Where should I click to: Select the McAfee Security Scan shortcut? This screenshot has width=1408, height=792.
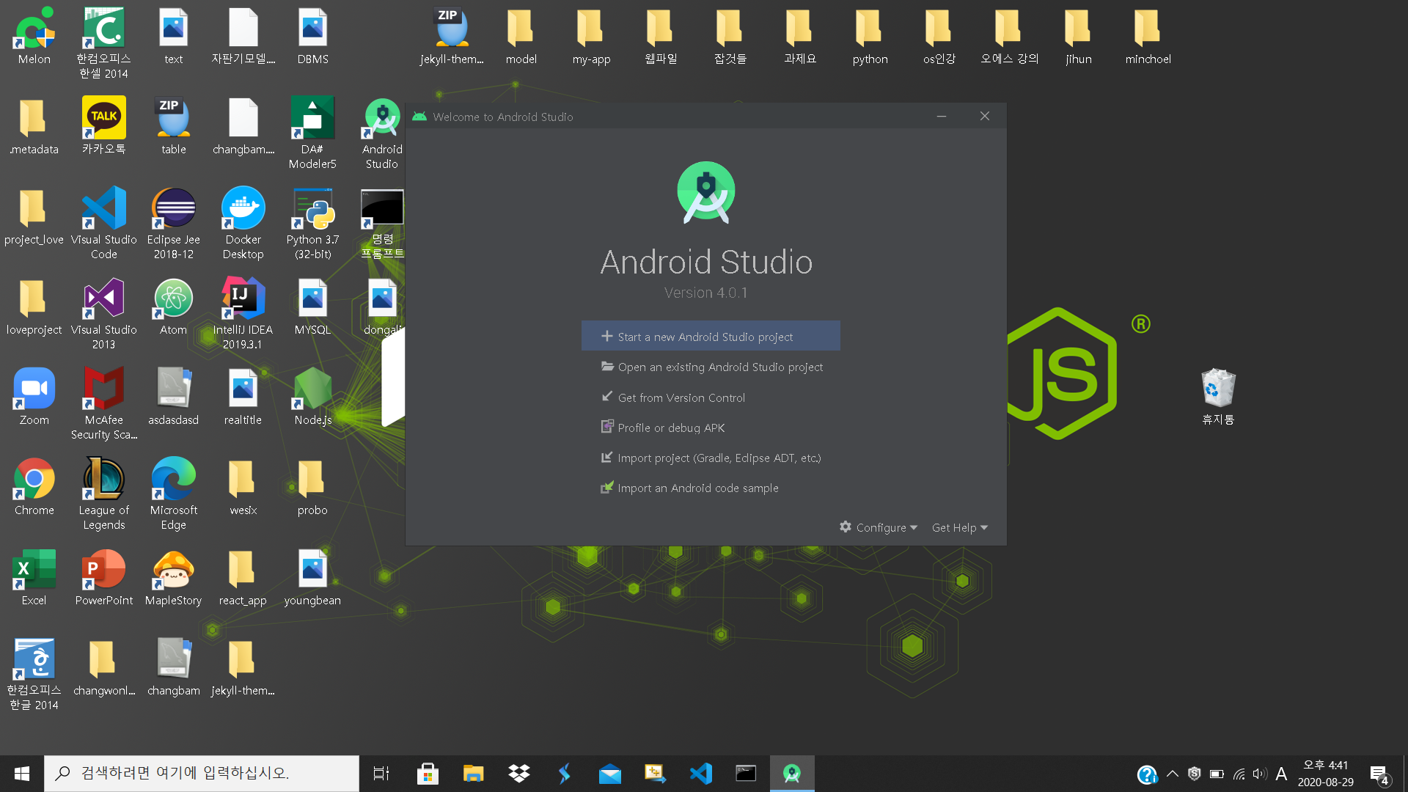pyautogui.click(x=104, y=403)
